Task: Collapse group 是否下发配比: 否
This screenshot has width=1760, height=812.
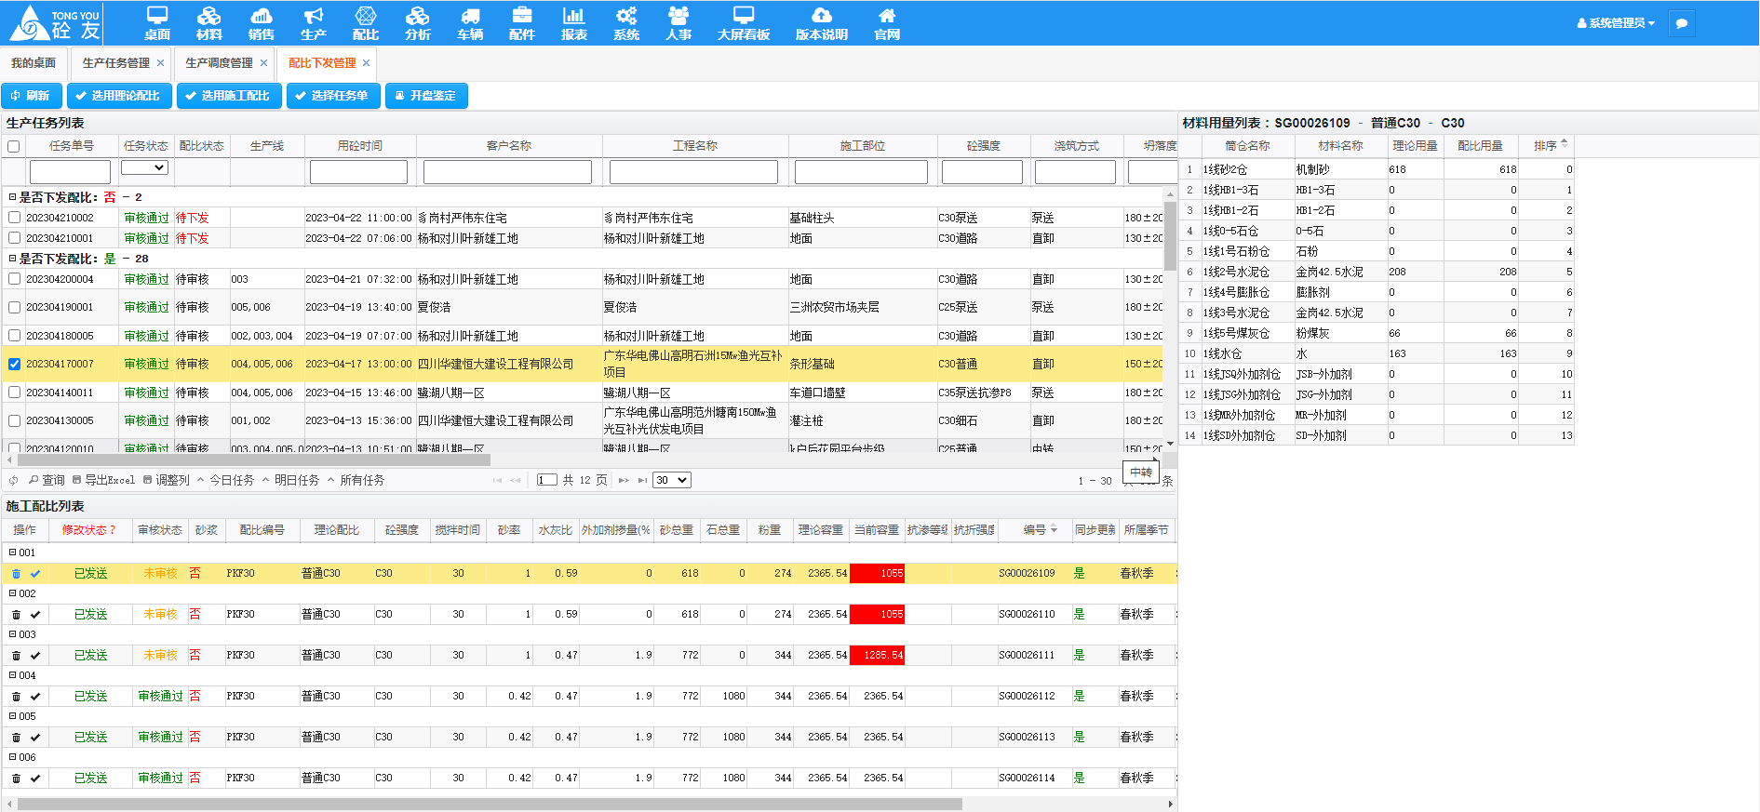Action: click(x=12, y=197)
